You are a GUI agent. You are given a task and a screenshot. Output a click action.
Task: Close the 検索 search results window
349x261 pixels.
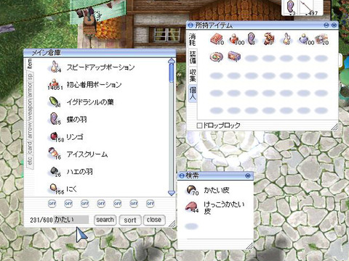[x=248, y=175]
